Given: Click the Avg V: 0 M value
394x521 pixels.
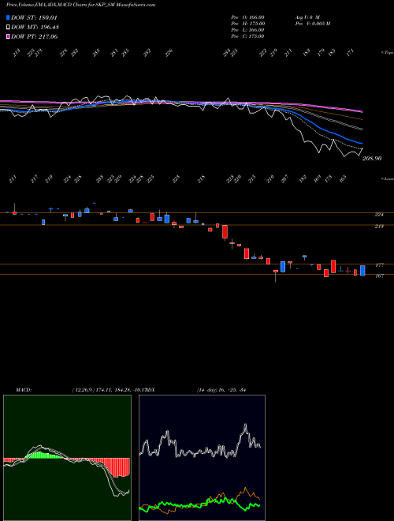Looking at the screenshot, I should pyautogui.click(x=307, y=17).
